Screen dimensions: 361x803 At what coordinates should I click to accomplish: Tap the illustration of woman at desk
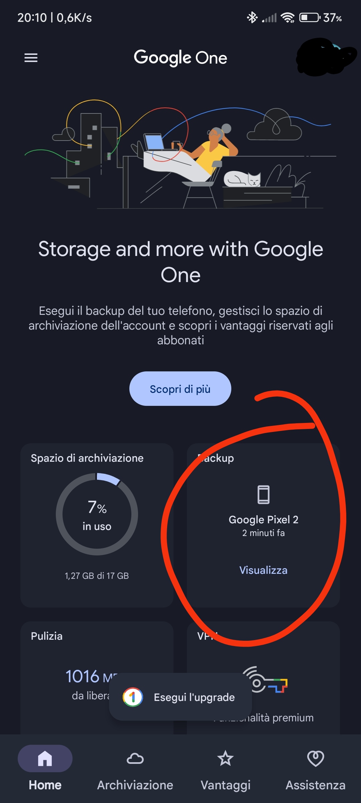coord(180,154)
